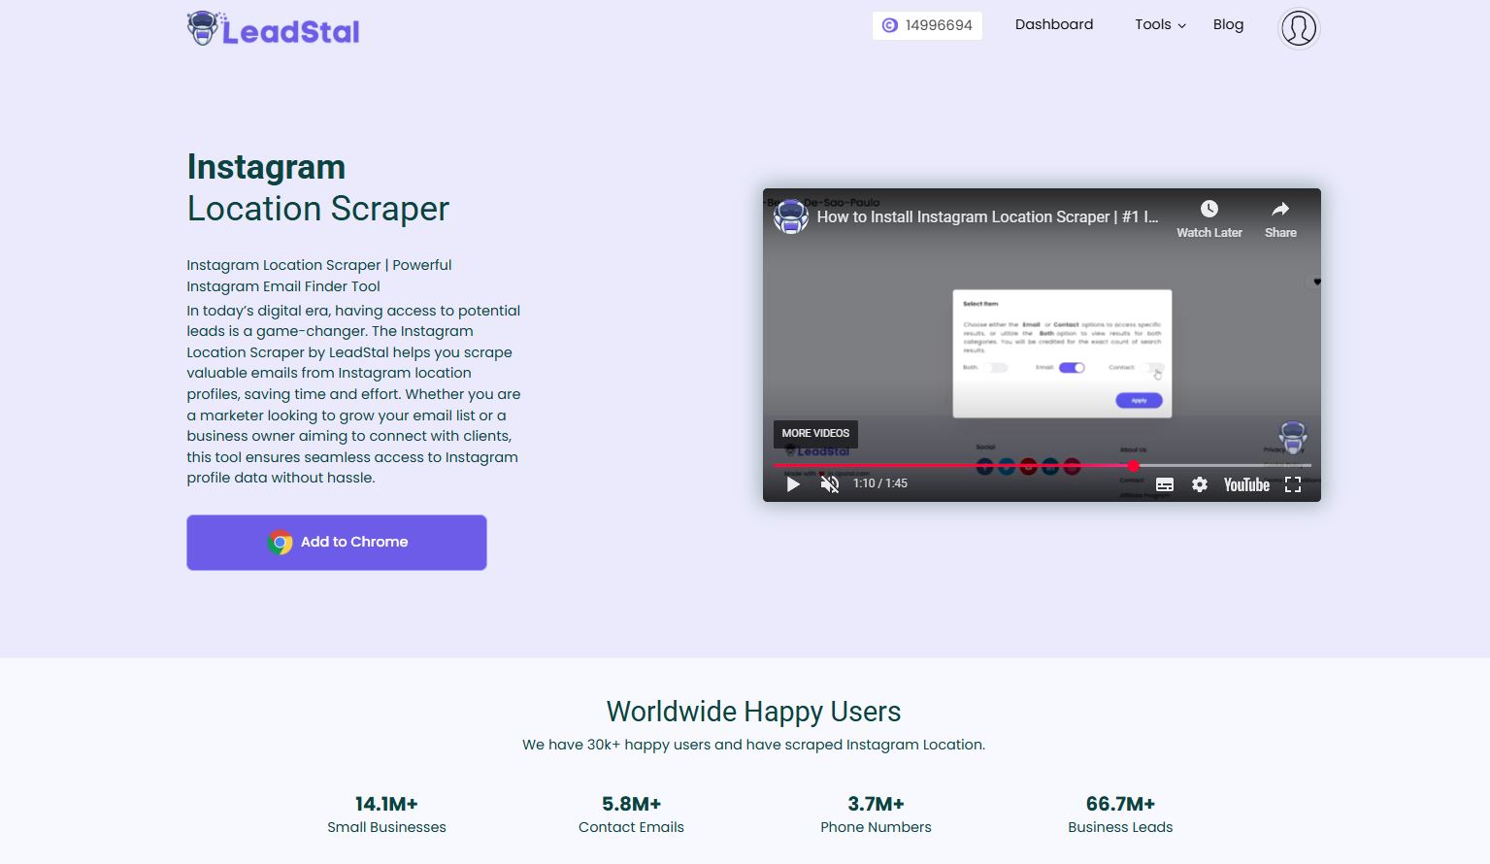The height and width of the screenshot is (864, 1490).
Task: Click the MORE VIDEOS label
Action: point(815,433)
